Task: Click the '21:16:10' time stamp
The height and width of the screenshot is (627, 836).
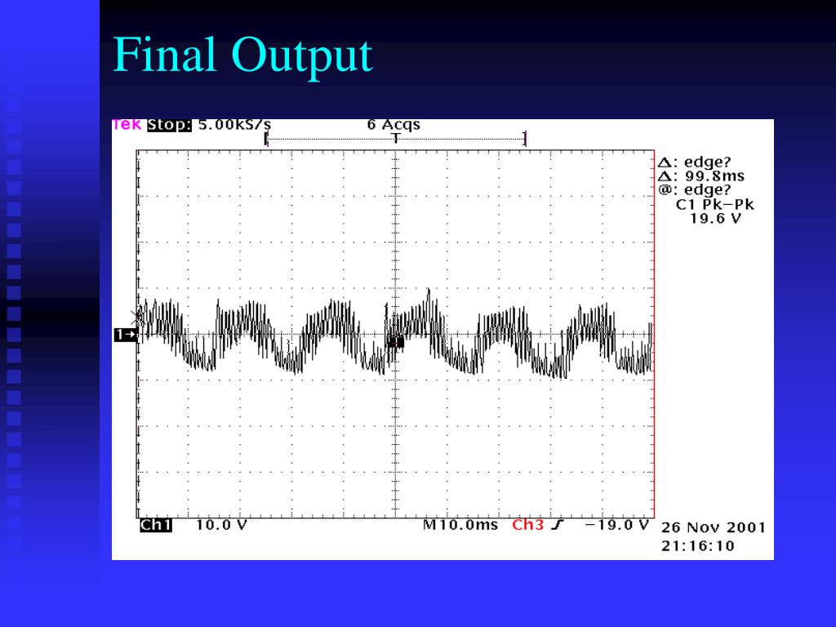Action: point(698,546)
